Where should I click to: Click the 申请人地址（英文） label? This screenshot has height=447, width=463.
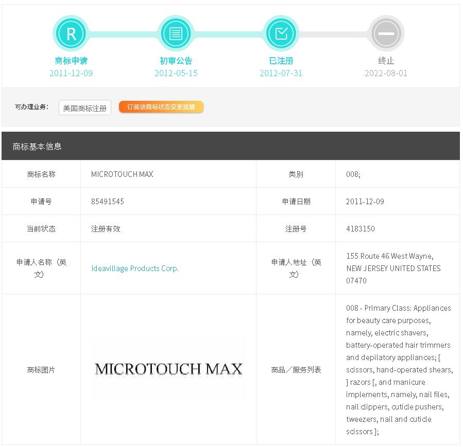pos(296,269)
